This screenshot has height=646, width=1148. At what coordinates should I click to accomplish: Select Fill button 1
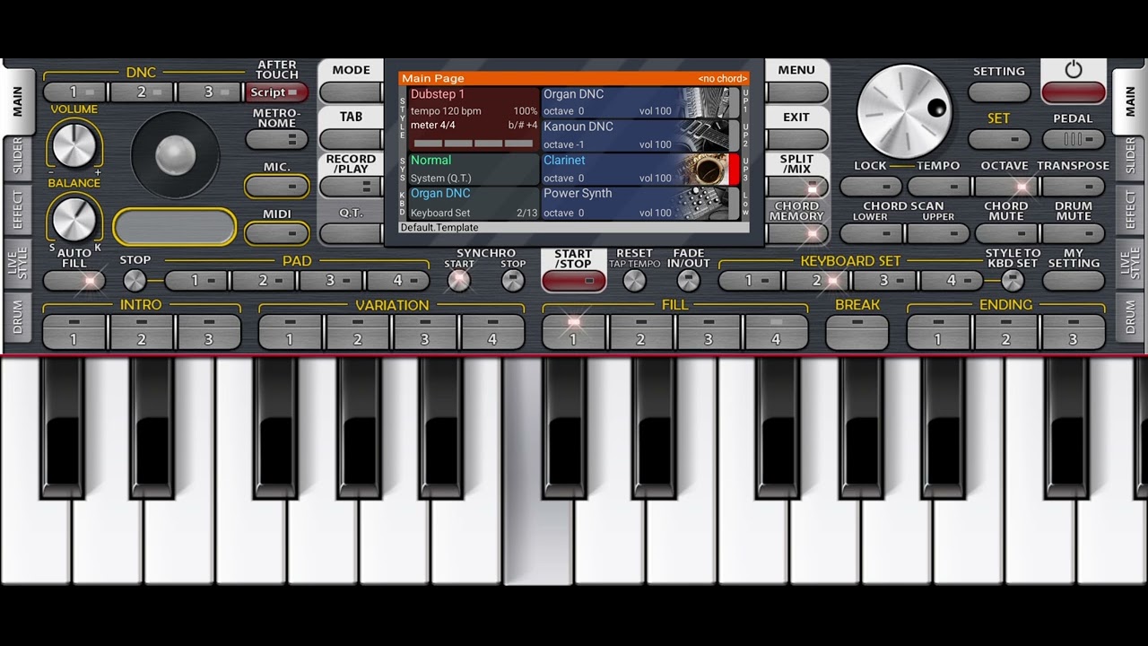pyautogui.click(x=574, y=332)
